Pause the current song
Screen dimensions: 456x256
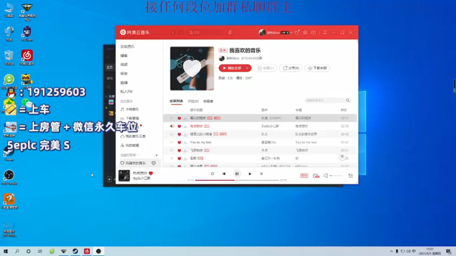pyautogui.click(x=237, y=174)
